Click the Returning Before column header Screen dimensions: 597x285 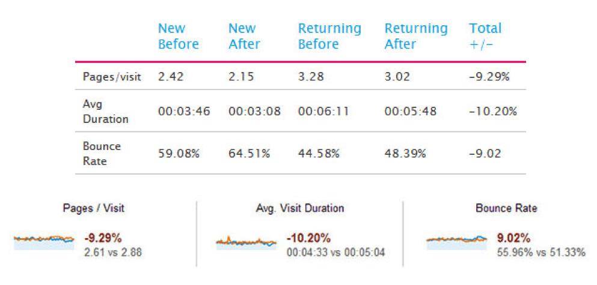(329, 37)
